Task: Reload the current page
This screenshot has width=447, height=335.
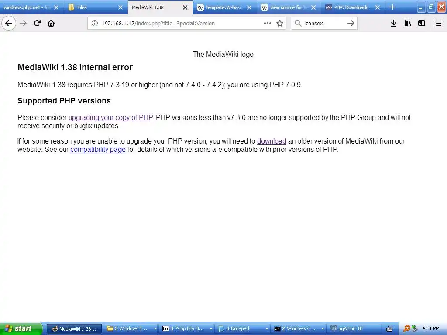Action: pyautogui.click(x=37, y=23)
